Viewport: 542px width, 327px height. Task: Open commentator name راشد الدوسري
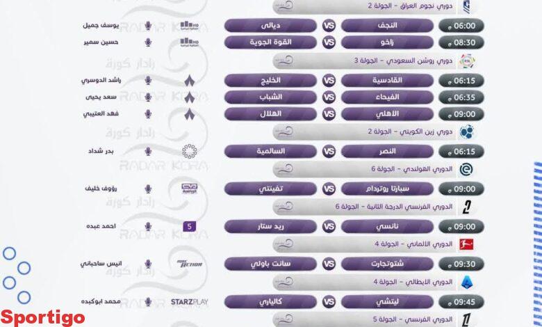click(101, 80)
